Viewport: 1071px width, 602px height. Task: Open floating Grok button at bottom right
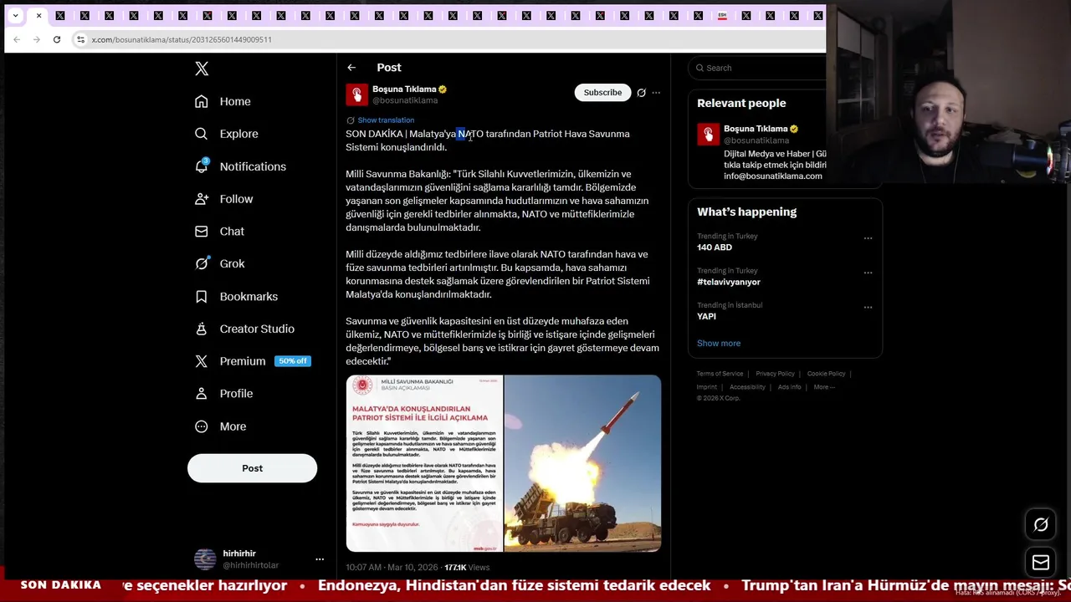pyautogui.click(x=1041, y=525)
